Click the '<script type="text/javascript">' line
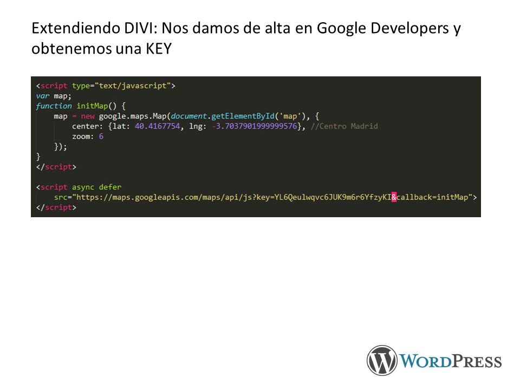The image size is (520, 390). coord(106,86)
